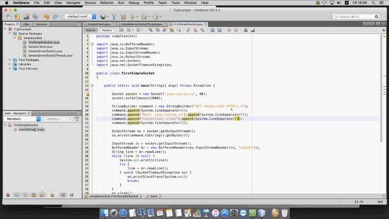The height and width of the screenshot is (219, 389).
Task: Toggle Sort by Source in Navigator
Action: point(72,195)
